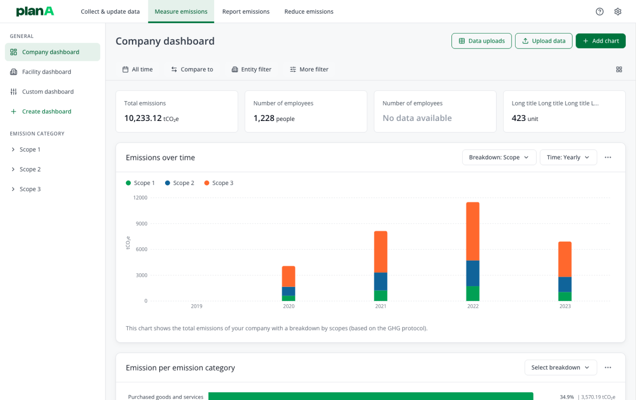
Task: Click the planA logo
Action: [x=35, y=11]
